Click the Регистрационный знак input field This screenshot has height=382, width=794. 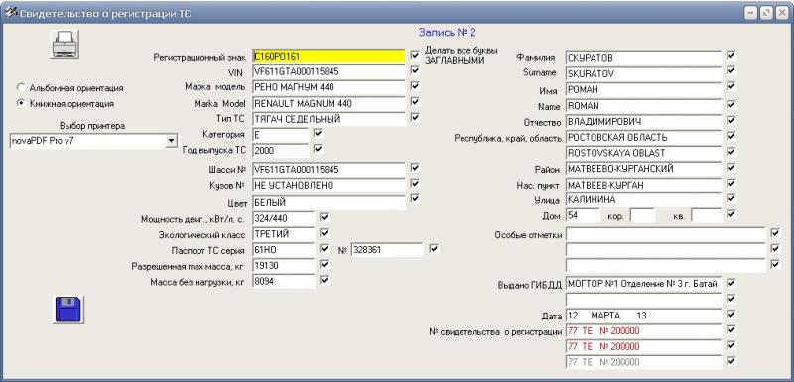coord(330,57)
